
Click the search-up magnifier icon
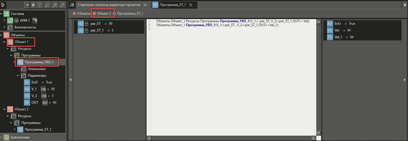click(55, 5)
